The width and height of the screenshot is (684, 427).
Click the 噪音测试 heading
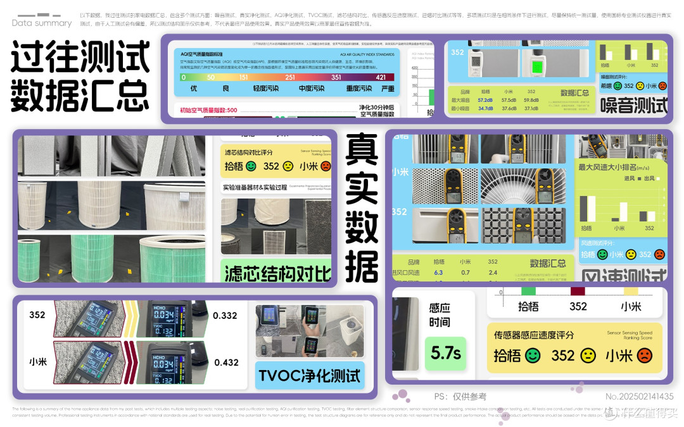[x=634, y=106]
